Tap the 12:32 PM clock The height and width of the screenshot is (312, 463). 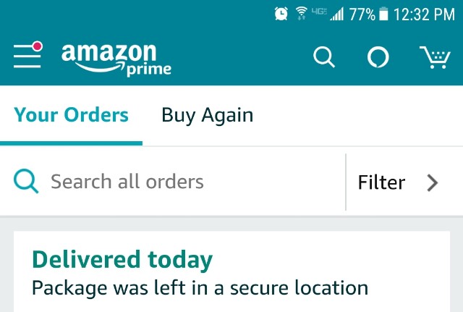coord(424,14)
